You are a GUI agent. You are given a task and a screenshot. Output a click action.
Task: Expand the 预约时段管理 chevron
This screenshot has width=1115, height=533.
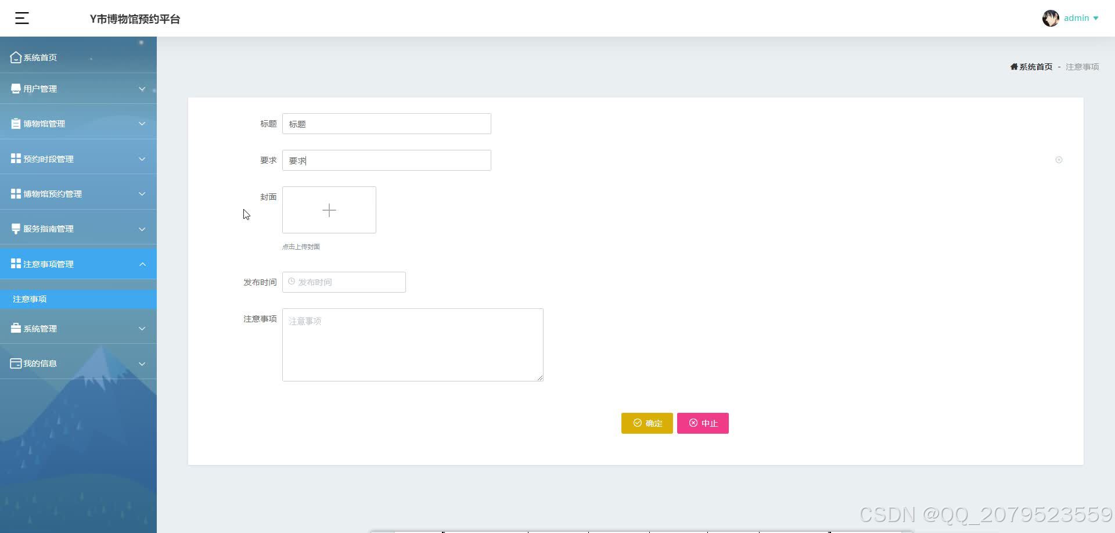coord(142,159)
